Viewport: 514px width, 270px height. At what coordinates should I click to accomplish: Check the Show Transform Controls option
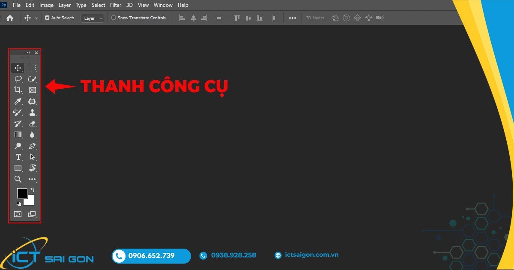(114, 18)
